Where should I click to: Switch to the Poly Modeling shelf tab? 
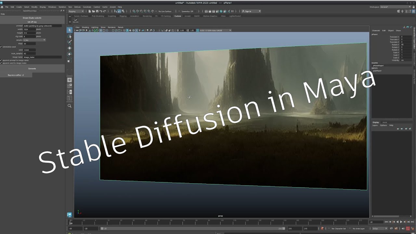pyautogui.click(x=98, y=16)
